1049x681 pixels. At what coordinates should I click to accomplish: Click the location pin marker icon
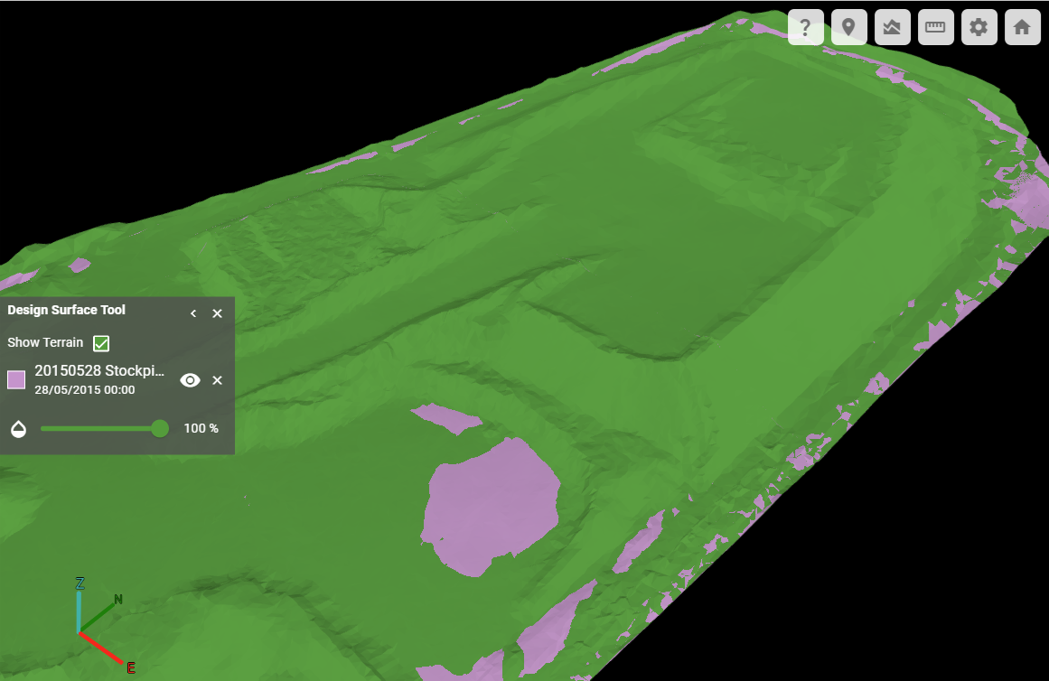tap(849, 27)
